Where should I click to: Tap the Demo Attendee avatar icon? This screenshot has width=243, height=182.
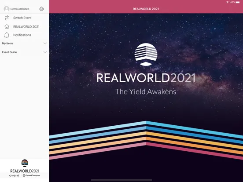click(x=7, y=9)
